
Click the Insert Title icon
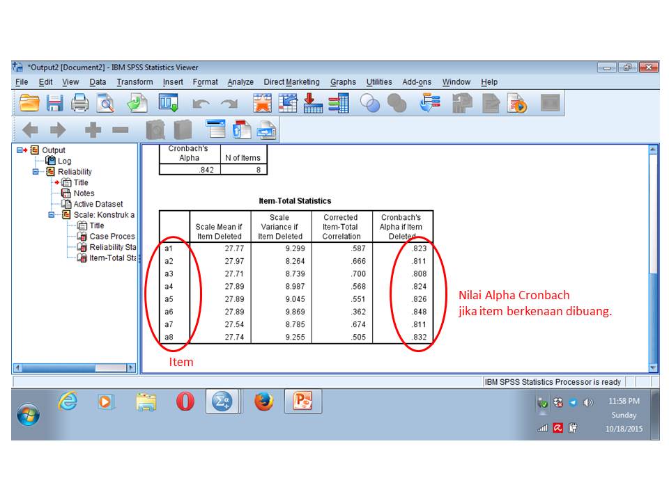point(242,129)
